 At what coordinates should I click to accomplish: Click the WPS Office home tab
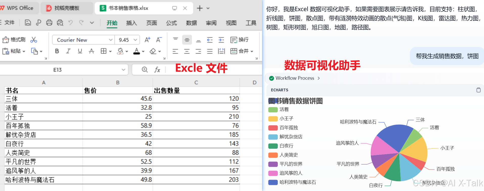click(19, 8)
